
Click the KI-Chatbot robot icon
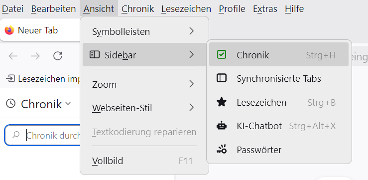coord(221,126)
